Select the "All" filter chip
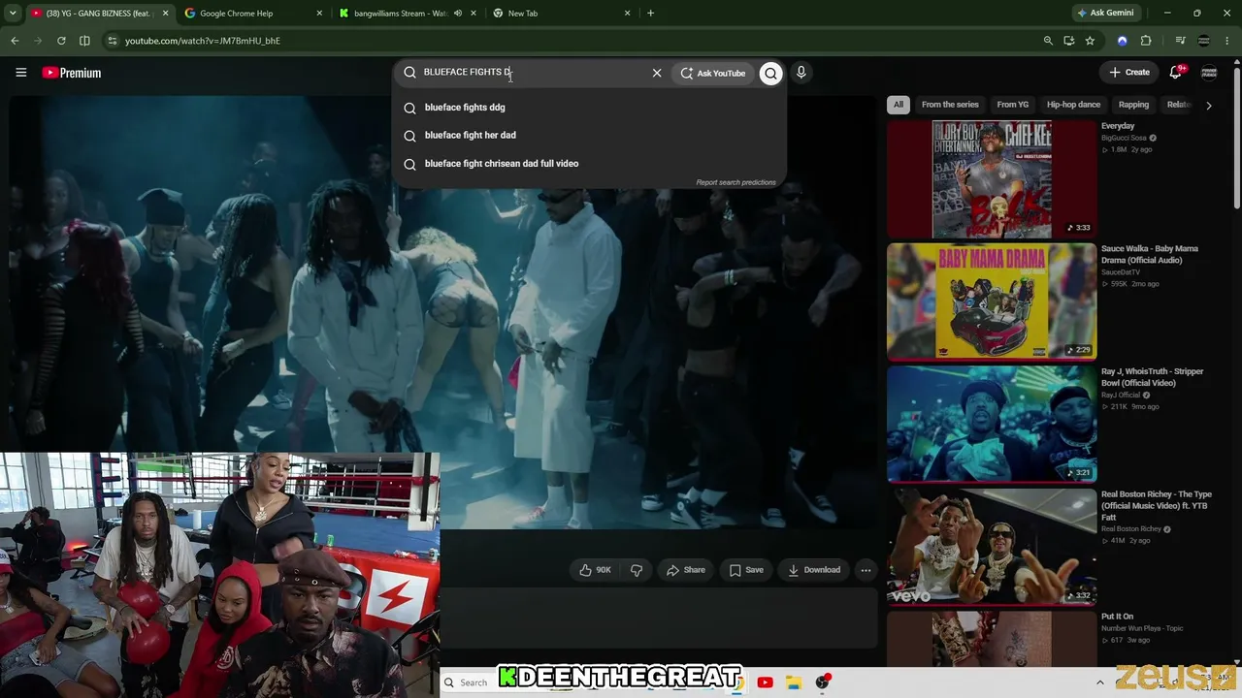 pyautogui.click(x=899, y=105)
